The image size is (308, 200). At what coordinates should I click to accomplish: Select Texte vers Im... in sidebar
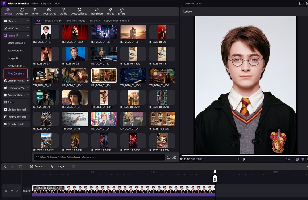pyautogui.click(x=16, y=51)
